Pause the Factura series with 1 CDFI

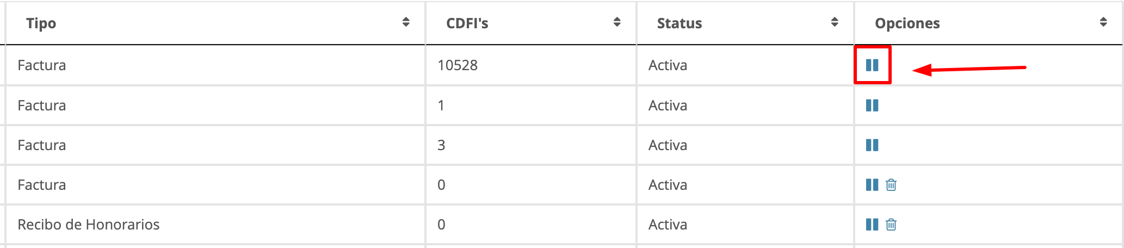[872, 106]
